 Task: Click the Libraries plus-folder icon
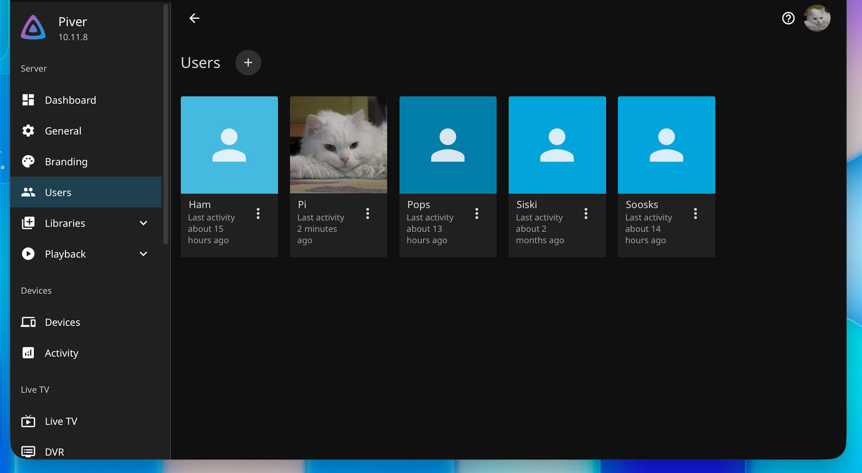(x=28, y=223)
